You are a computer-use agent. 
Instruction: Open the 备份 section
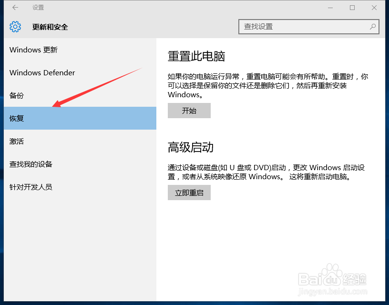tap(80, 95)
